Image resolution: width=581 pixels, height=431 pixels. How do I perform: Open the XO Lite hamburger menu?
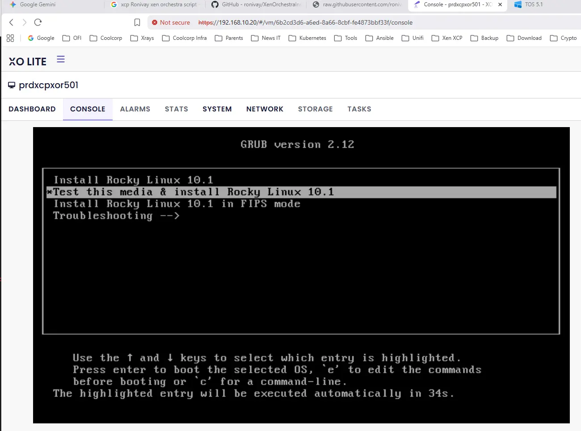click(x=60, y=59)
